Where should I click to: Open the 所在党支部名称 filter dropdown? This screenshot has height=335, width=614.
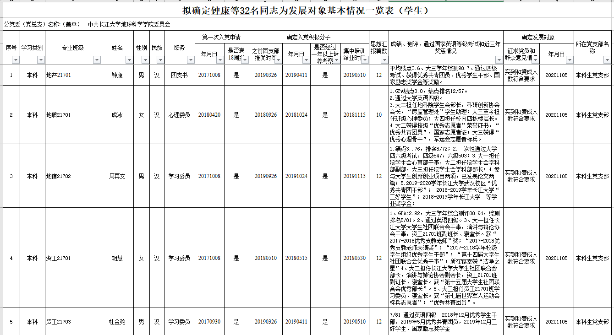607,60
